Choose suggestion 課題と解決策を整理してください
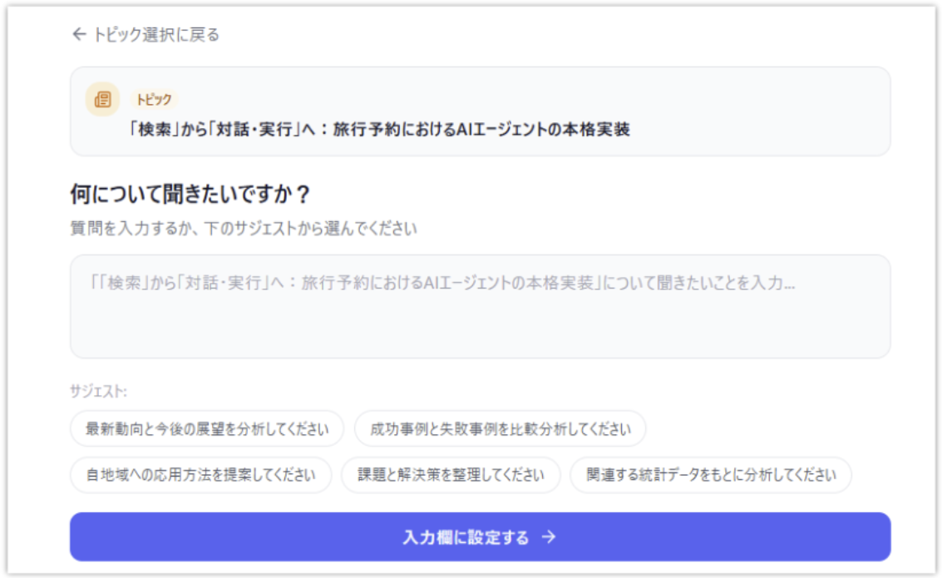The width and height of the screenshot is (942, 578). coord(451,475)
